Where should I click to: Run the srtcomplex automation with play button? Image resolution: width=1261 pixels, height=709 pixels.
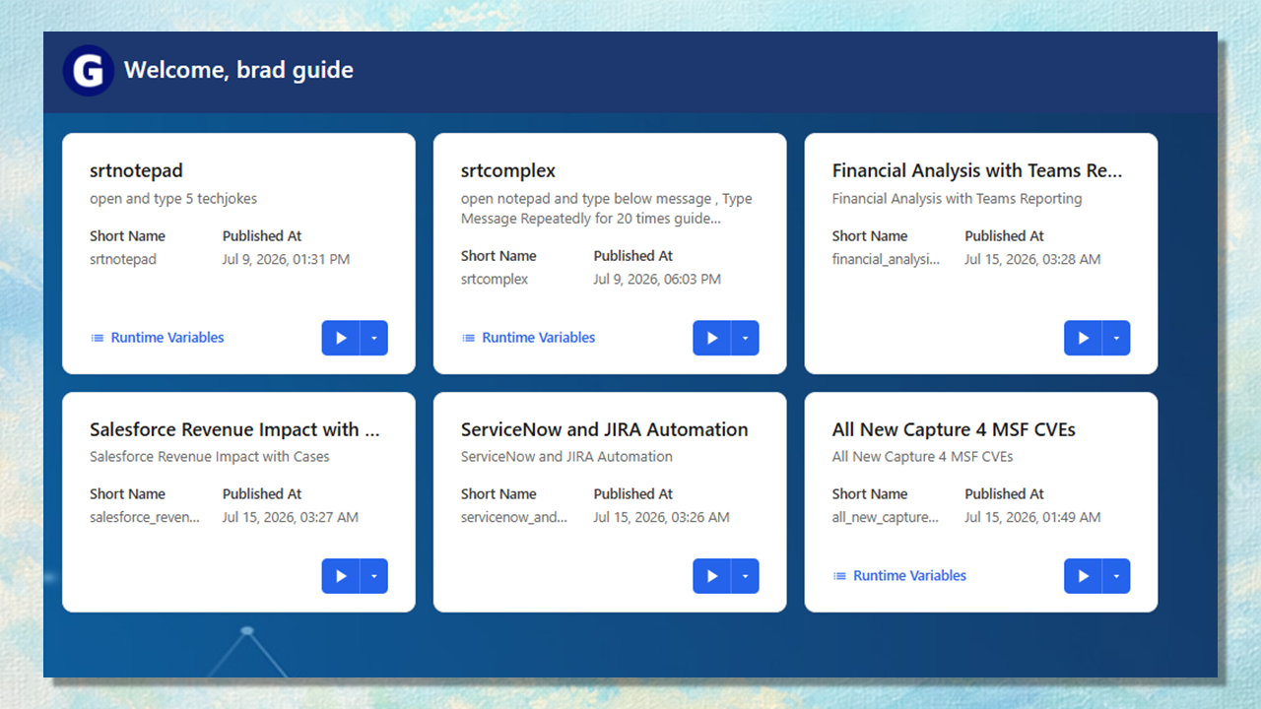click(712, 338)
